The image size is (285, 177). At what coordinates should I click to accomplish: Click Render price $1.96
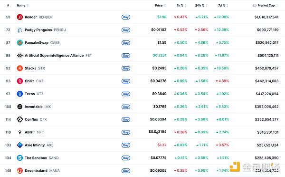pyautogui.click(x=162, y=17)
